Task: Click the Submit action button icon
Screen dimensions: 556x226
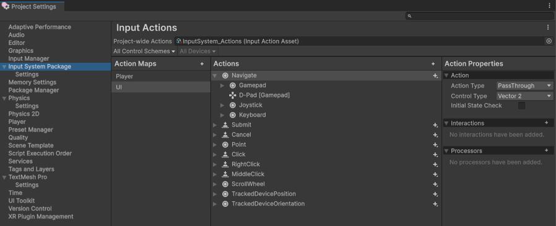Action: tap(225, 125)
